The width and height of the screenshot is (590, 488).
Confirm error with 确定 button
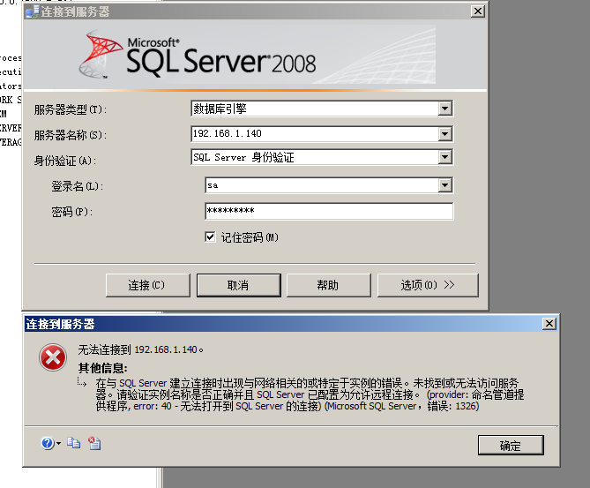[x=511, y=446]
